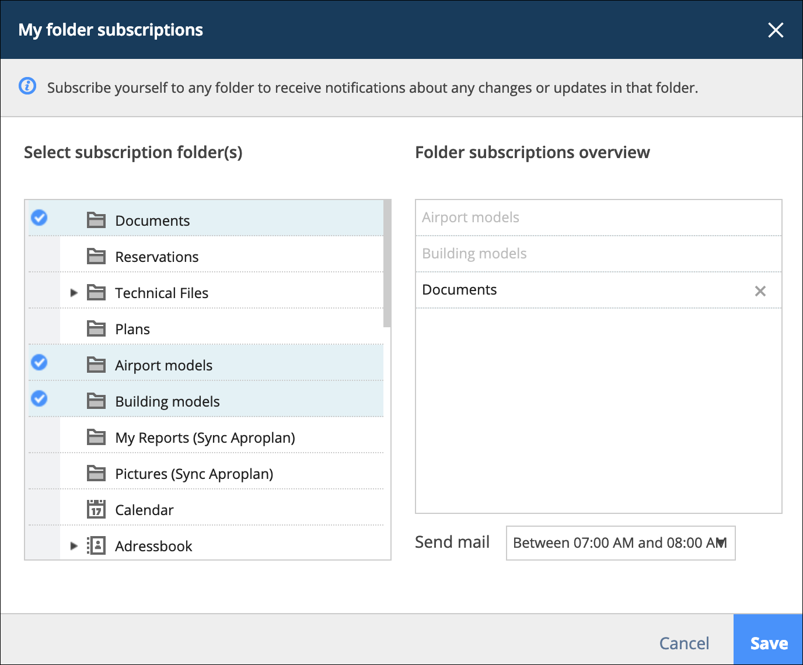
Task: Uncheck the Airport models subscription checkmark
Action: (39, 362)
